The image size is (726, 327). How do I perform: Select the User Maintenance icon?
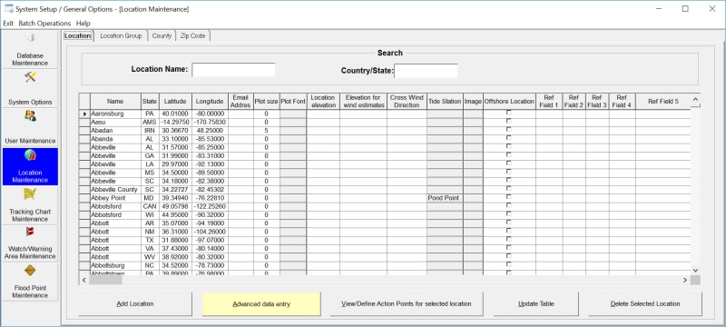[30, 115]
